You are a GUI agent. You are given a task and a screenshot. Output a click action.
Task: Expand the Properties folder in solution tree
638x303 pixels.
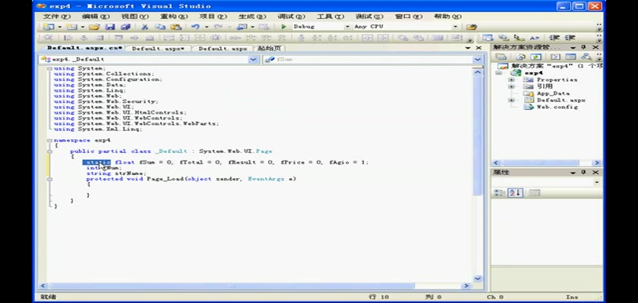point(511,80)
